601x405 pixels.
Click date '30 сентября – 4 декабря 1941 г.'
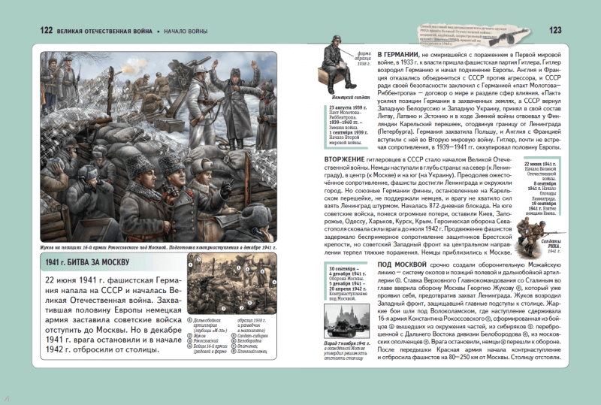coord(347,271)
